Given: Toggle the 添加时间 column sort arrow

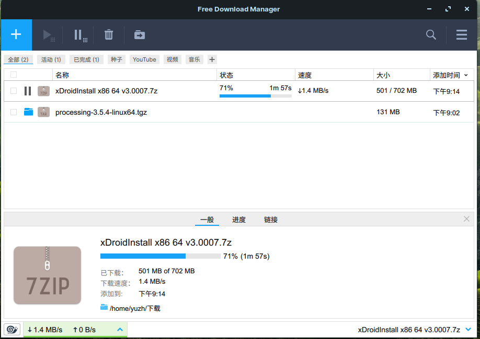Looking at the screenshot, I should 466,75.
